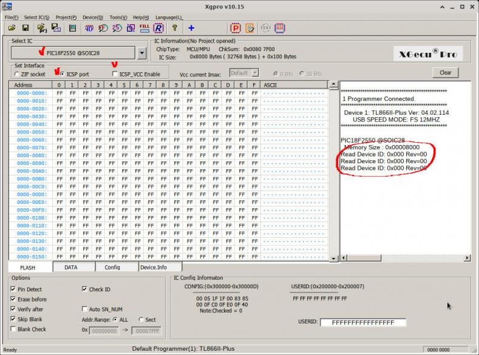Viewport: 479px width, 355px height.
Task: Click the Read chip (R) icon
Action: tap(158, 28)
